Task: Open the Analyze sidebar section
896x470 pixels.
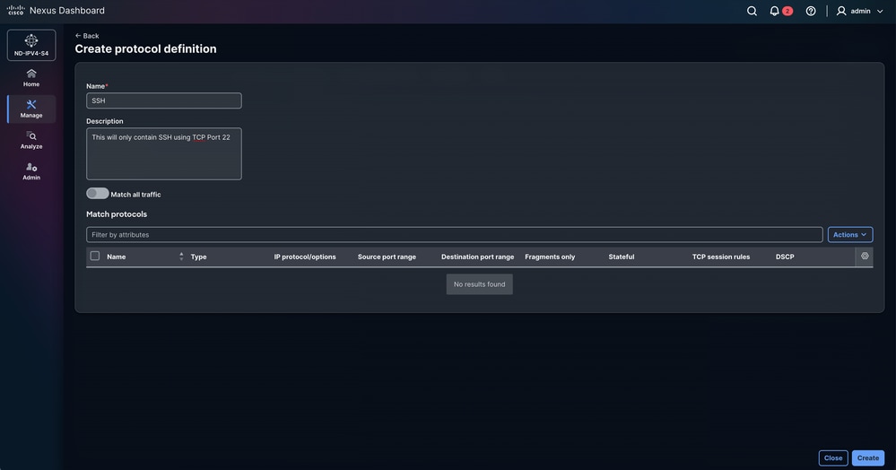Action: (x=31, y=140)
